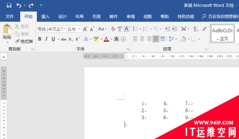Apply the red font color swatch
This screenshot has height=139, width=239.
[106, 39]
